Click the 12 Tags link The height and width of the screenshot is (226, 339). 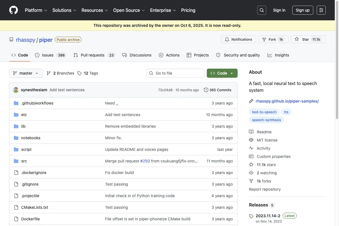click(88, 73)
